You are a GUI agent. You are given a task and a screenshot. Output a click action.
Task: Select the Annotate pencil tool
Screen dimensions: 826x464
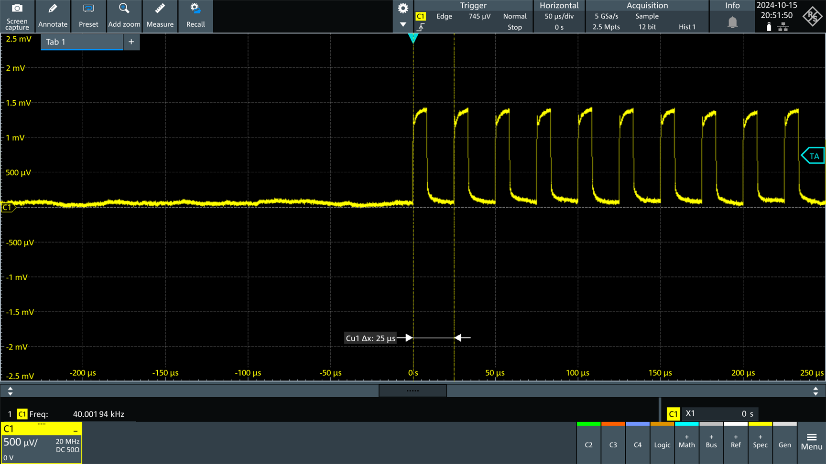(x=53, y=16)
